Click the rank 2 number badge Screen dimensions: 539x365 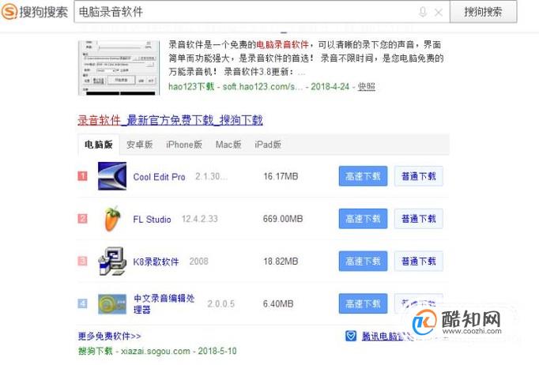[x=82, y=219]
